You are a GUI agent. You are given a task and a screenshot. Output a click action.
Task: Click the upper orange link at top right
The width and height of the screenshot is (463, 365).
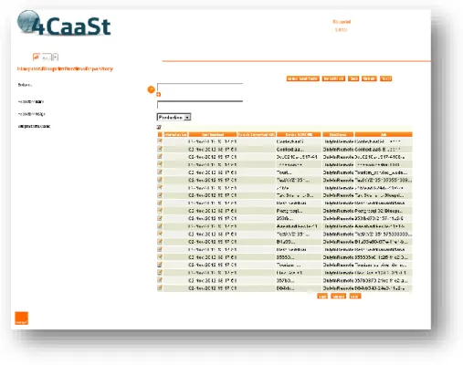pos(342,22)
